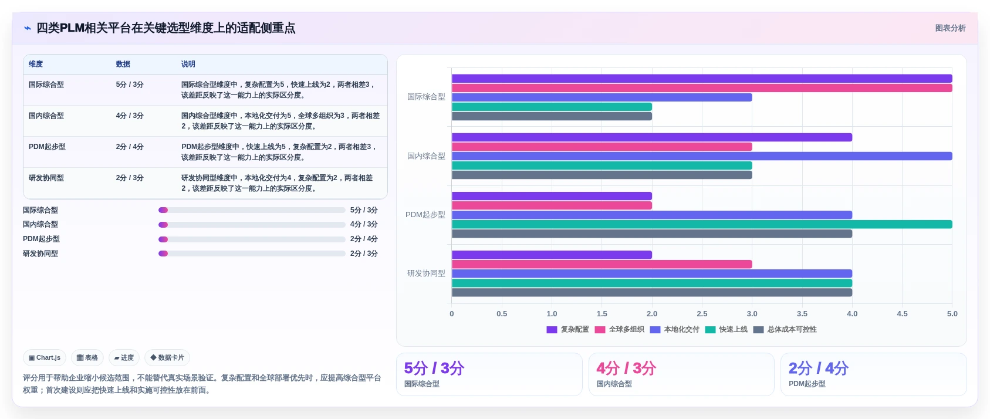Image resolution: width=990 pixels, height=419 pixels.
Task: Click the 5.0 x-axis tick label
Action: pyautogui.click(x=952, y=314)
